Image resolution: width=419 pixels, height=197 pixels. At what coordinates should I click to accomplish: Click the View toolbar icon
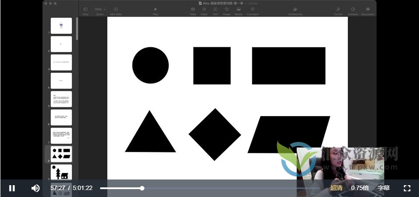(85, 9)
